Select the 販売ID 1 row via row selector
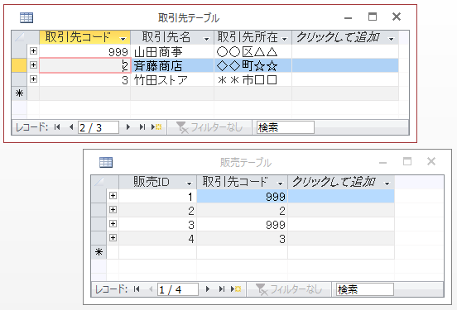Screen dimensions: 457x310 [99, 196]
